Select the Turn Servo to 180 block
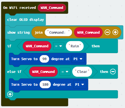125x108 pixels. pyautogui.click(x=24, y=85)
